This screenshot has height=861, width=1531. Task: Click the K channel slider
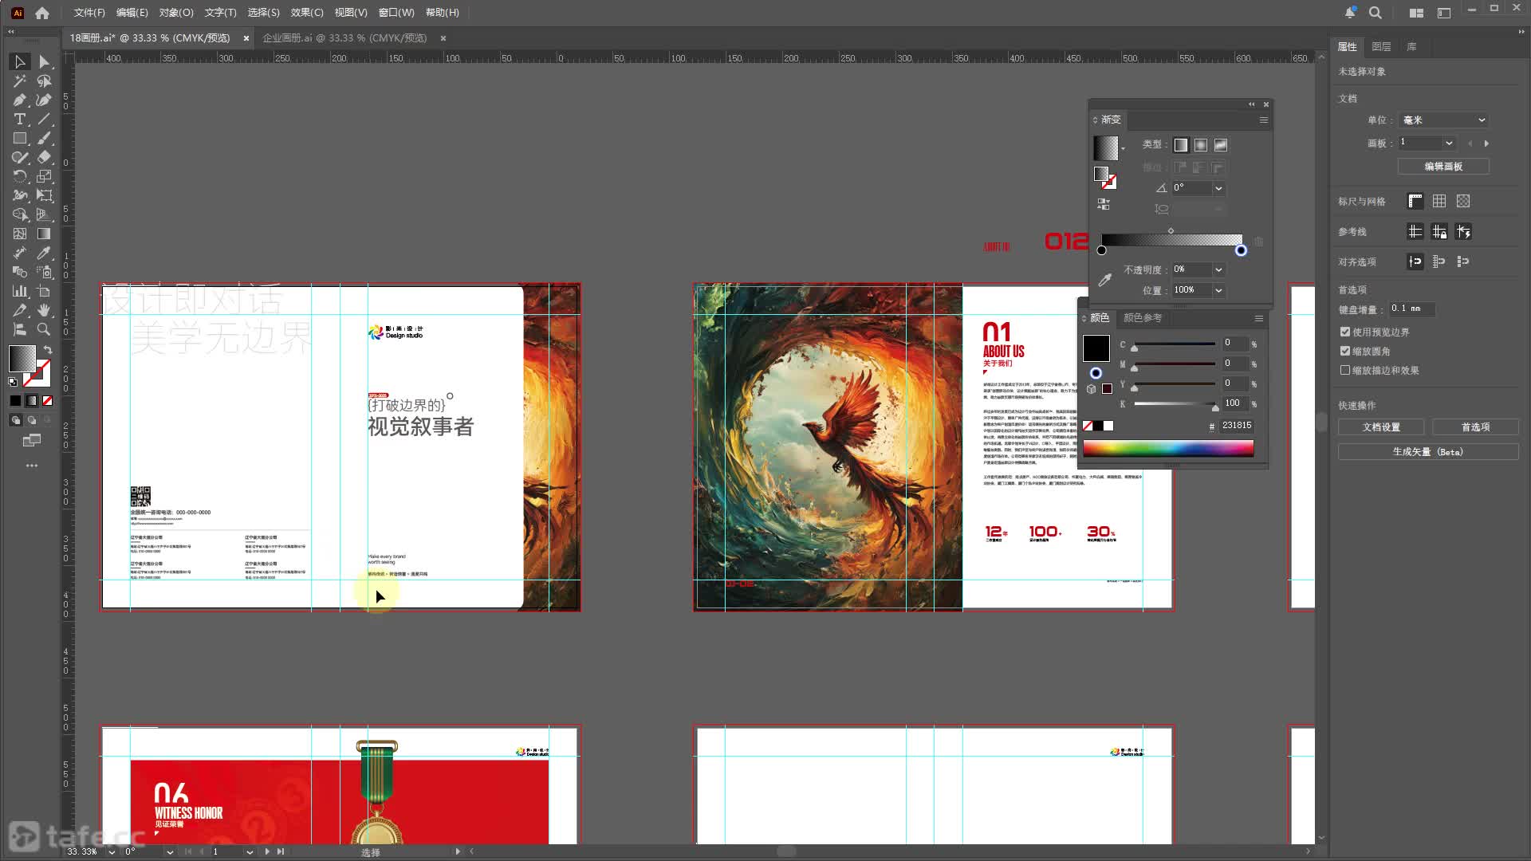pyautogui.click(x=1175, y=404)
